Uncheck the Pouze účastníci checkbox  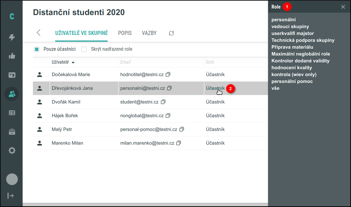click(37, 49)
